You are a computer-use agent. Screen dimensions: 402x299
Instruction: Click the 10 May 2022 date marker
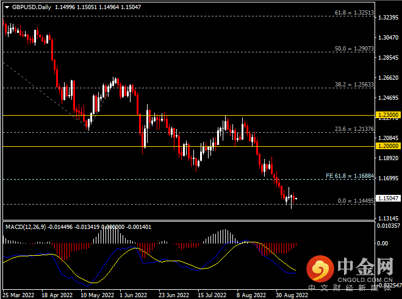coord(97,295)
